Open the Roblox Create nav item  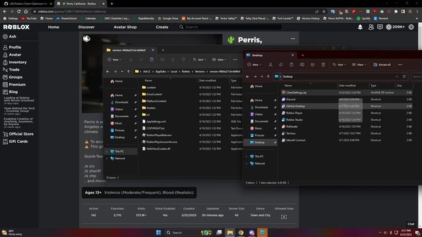(x=162, y=27)
